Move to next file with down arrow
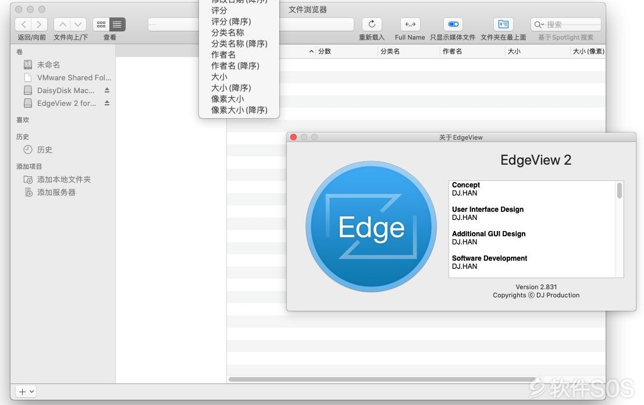The height and width of the screenshot is (405, 644). pos(78,24)
